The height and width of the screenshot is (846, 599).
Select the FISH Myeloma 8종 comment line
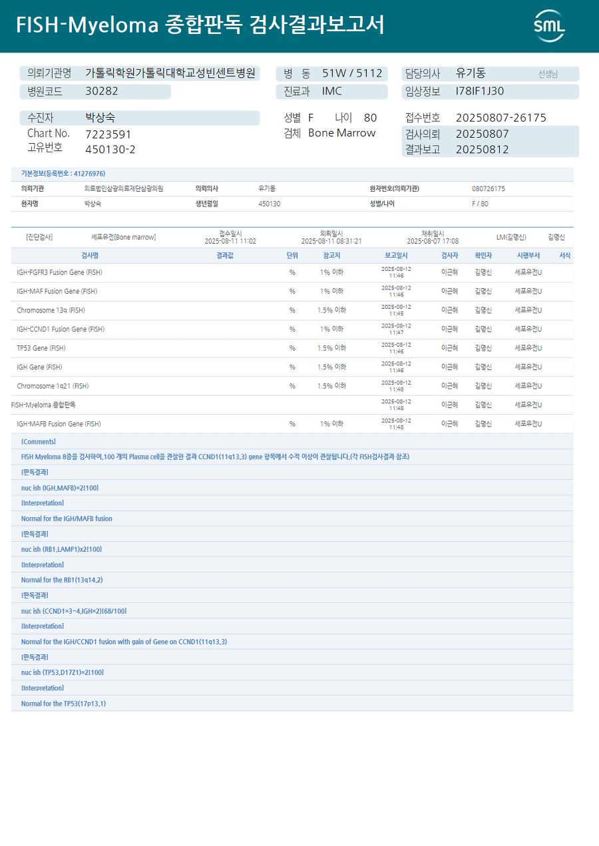point(215,457)
